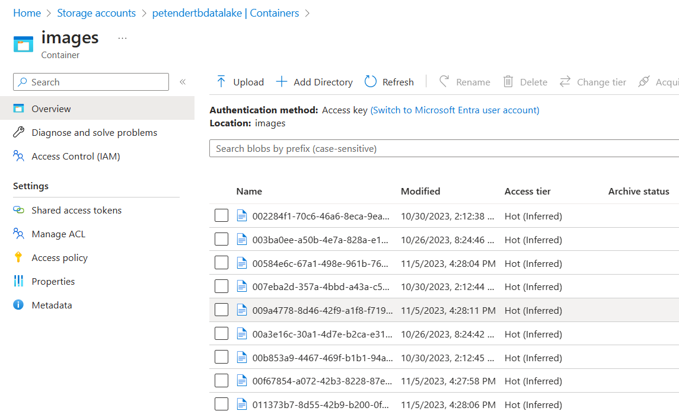Click the Upload button label

point(248,82)
